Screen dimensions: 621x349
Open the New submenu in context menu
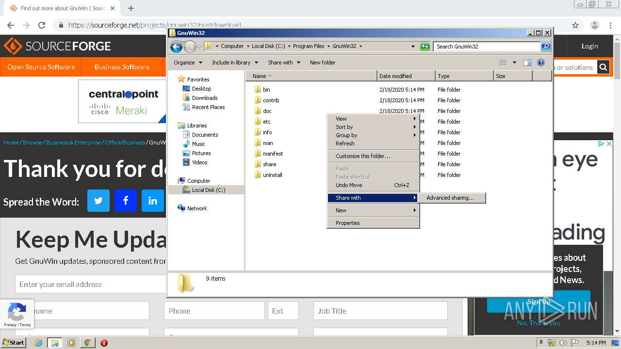[x=373, y=210]
